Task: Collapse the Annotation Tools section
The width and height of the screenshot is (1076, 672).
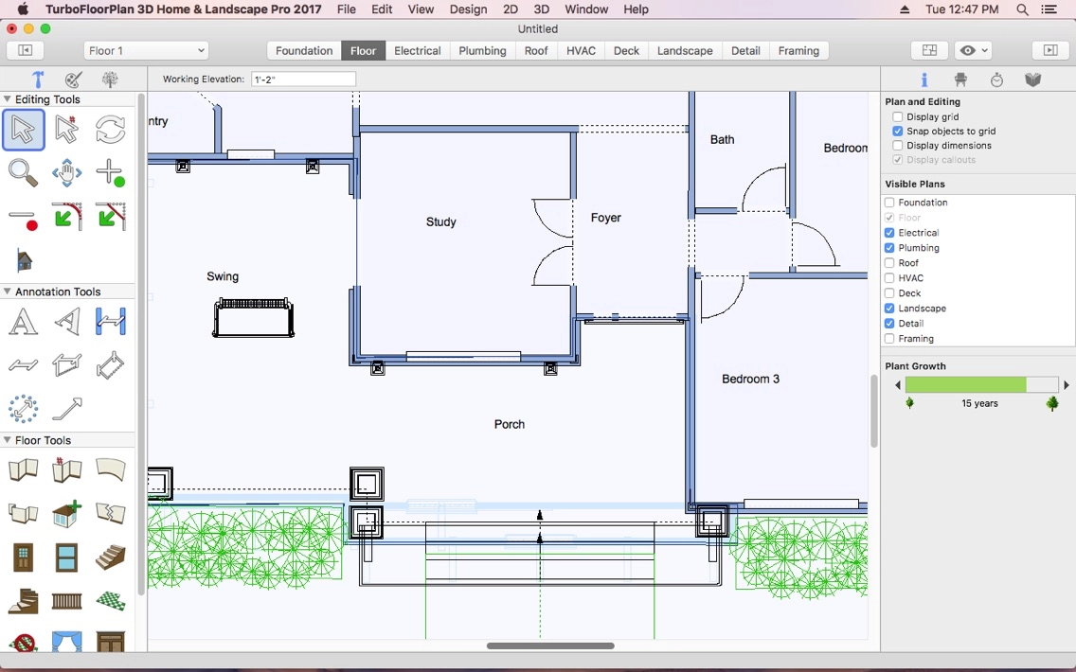Action: [8, 292]
